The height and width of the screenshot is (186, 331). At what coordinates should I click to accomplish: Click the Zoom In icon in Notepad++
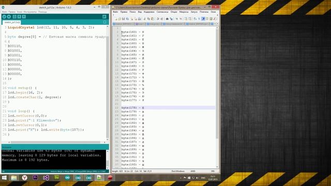pos(176,19)
